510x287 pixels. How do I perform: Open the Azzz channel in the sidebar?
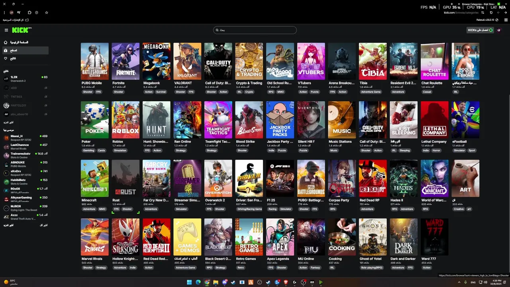click(25, 216)
